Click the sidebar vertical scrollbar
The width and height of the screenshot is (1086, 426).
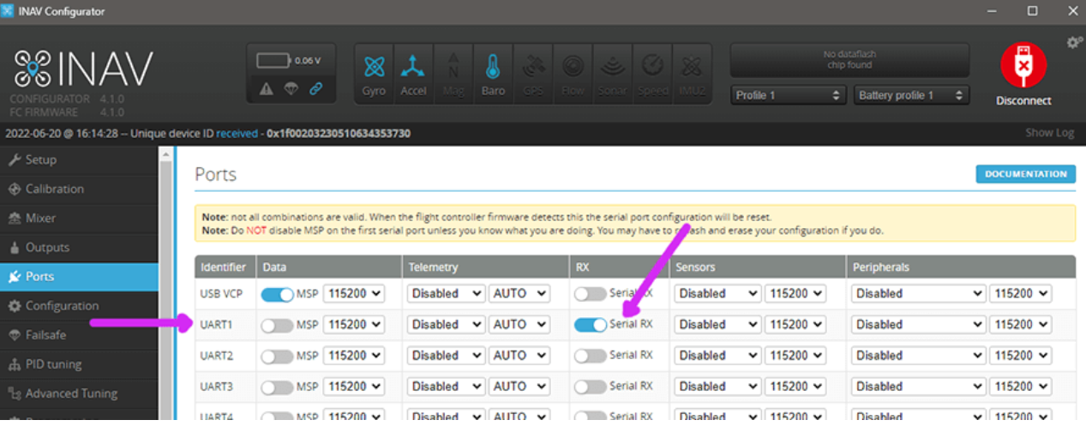coord(166,285)
